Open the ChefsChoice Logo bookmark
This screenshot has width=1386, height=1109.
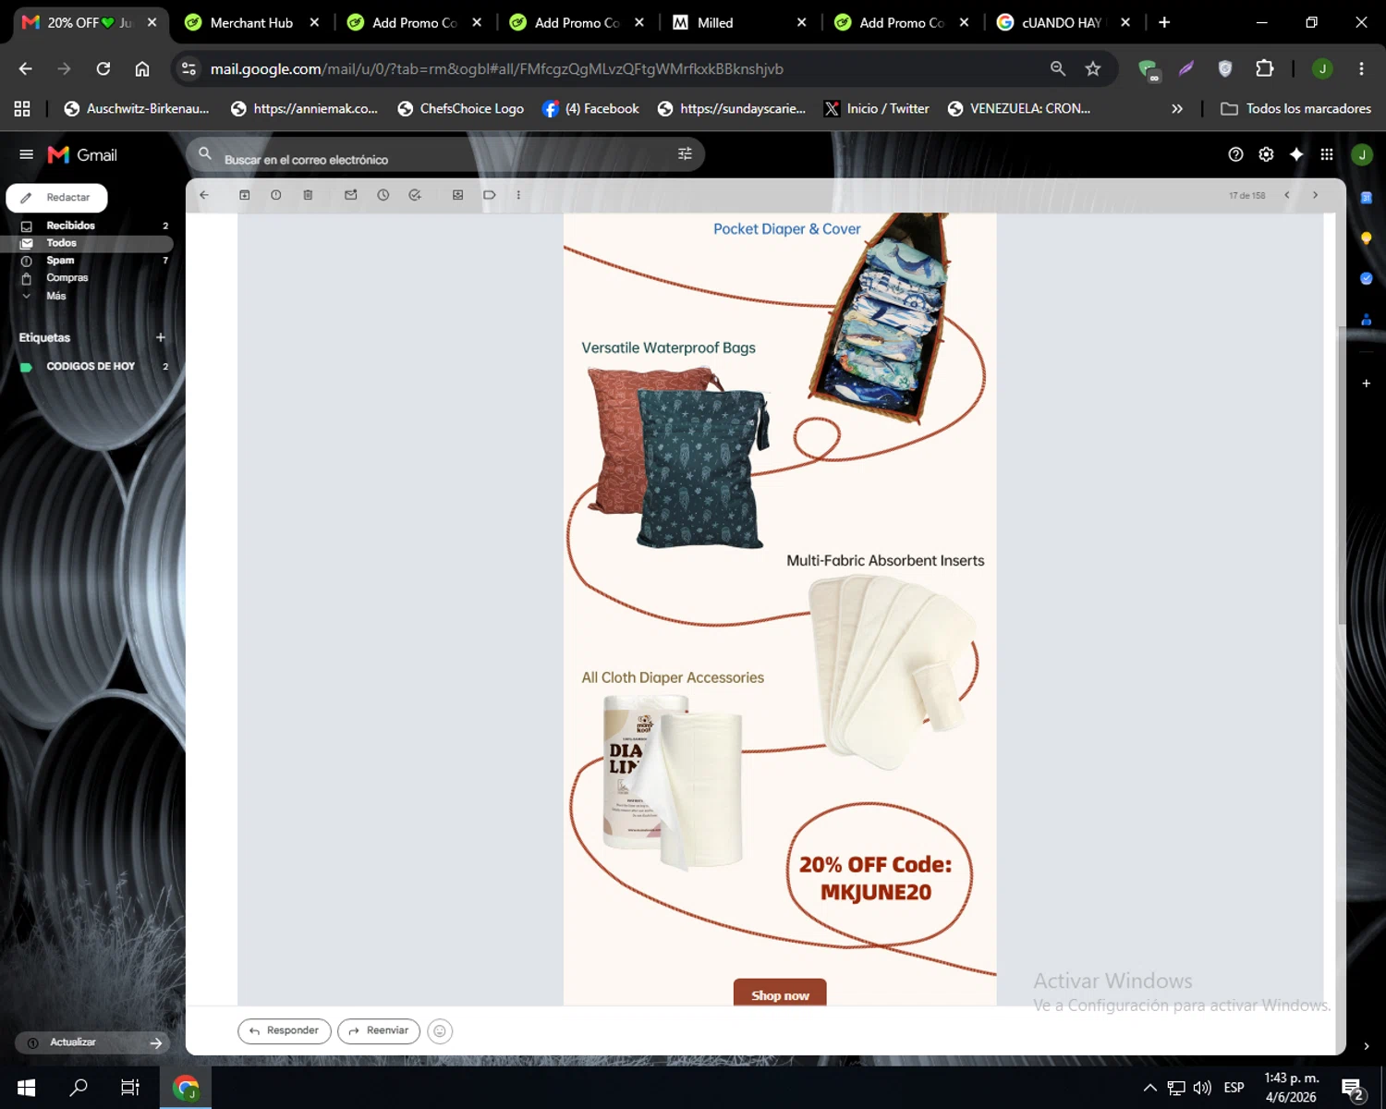coord(460,108)
